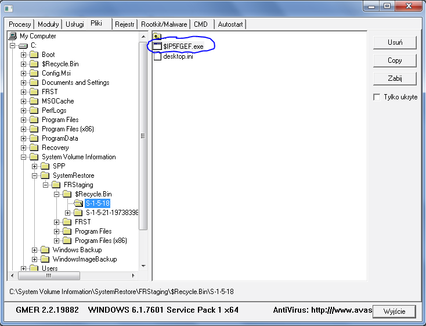The height and width of the screenshot is (326, 426).
Task: Collapse $Recycle.Bin under FRStaging
Action: [56, 194]
